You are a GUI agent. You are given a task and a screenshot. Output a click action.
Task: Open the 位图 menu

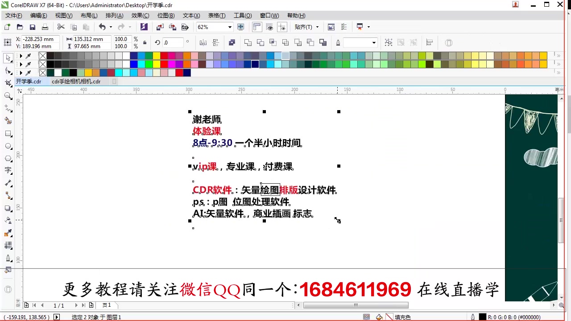click(x=166, y=15)
